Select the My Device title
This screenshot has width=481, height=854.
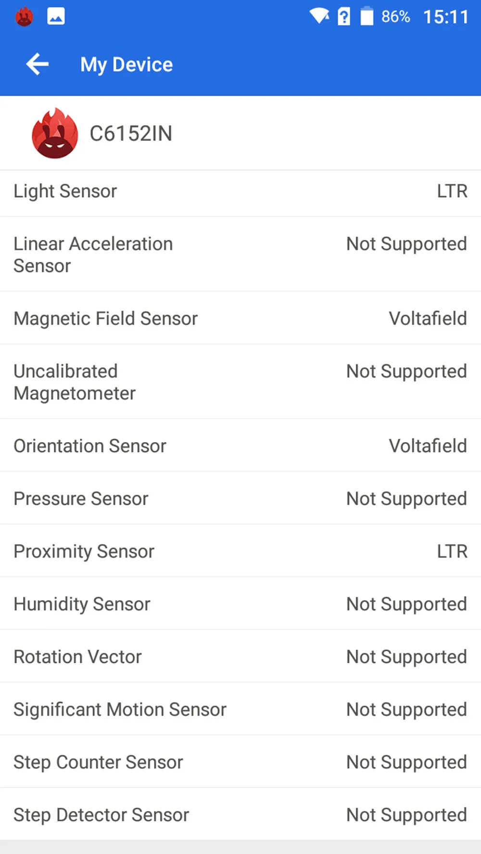click(x=127, y=64)
